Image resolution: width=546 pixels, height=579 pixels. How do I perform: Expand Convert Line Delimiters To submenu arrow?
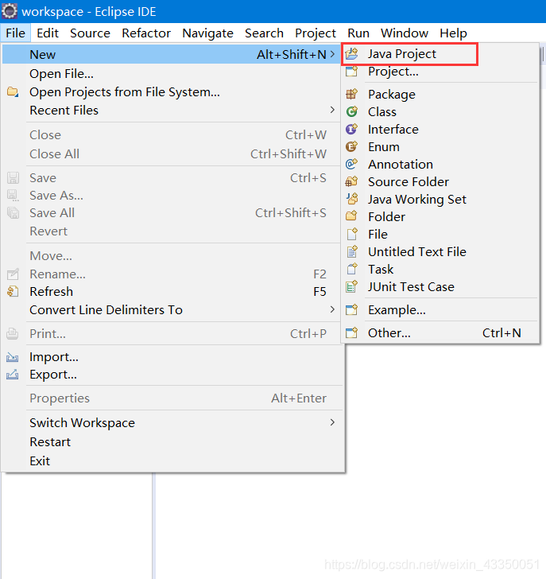pos(332,309)
